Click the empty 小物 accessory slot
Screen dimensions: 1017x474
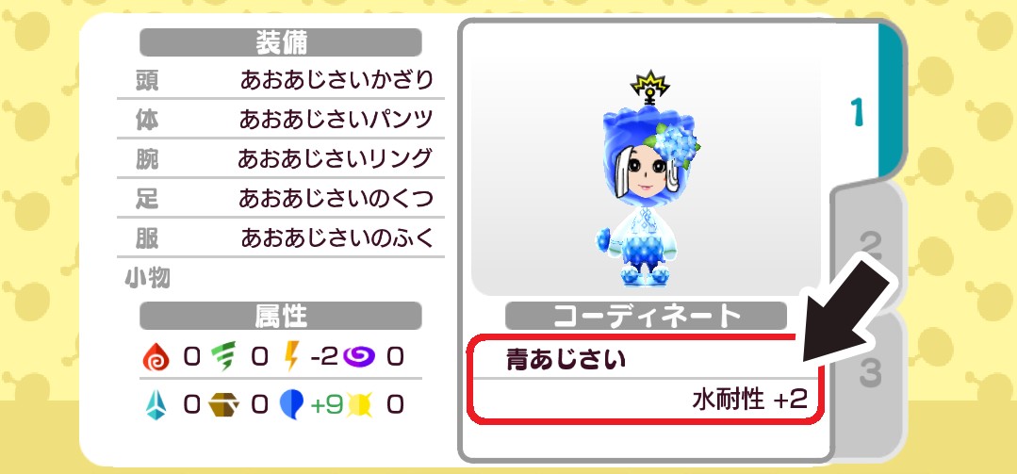(x=281, y=278)
